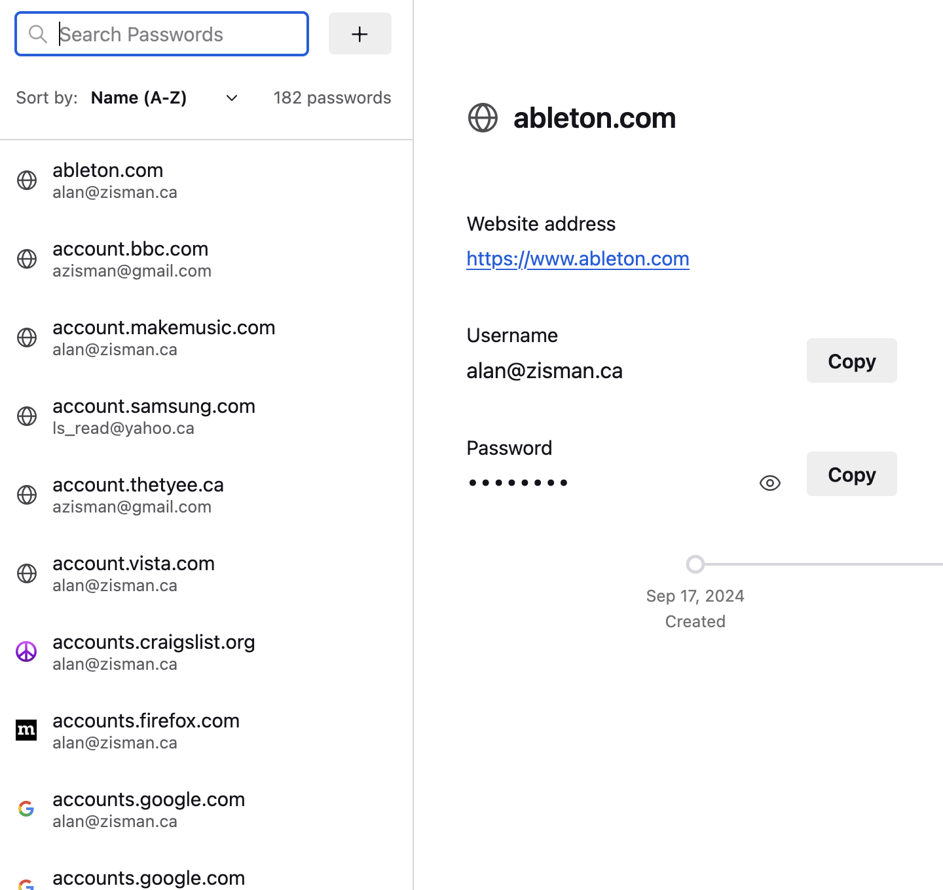Click the purple peace sign craigslist icon

[x=26, y=651]
